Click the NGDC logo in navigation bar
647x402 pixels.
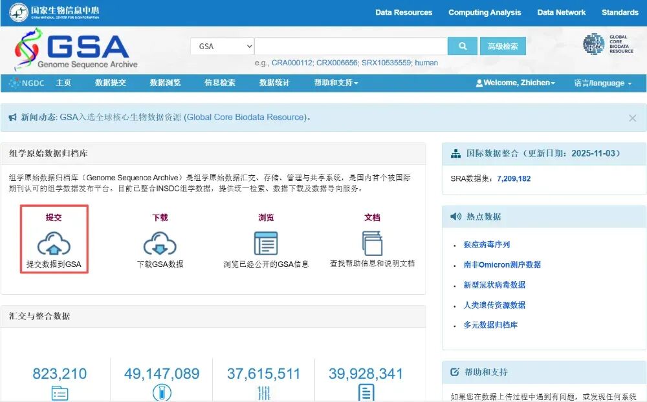[27, 83]
